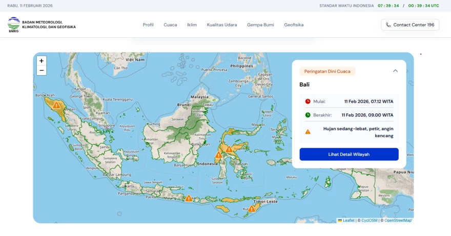The image size is (451, 236).
Task: Click the Indonesia label on the map
Action: coord(208,164)
